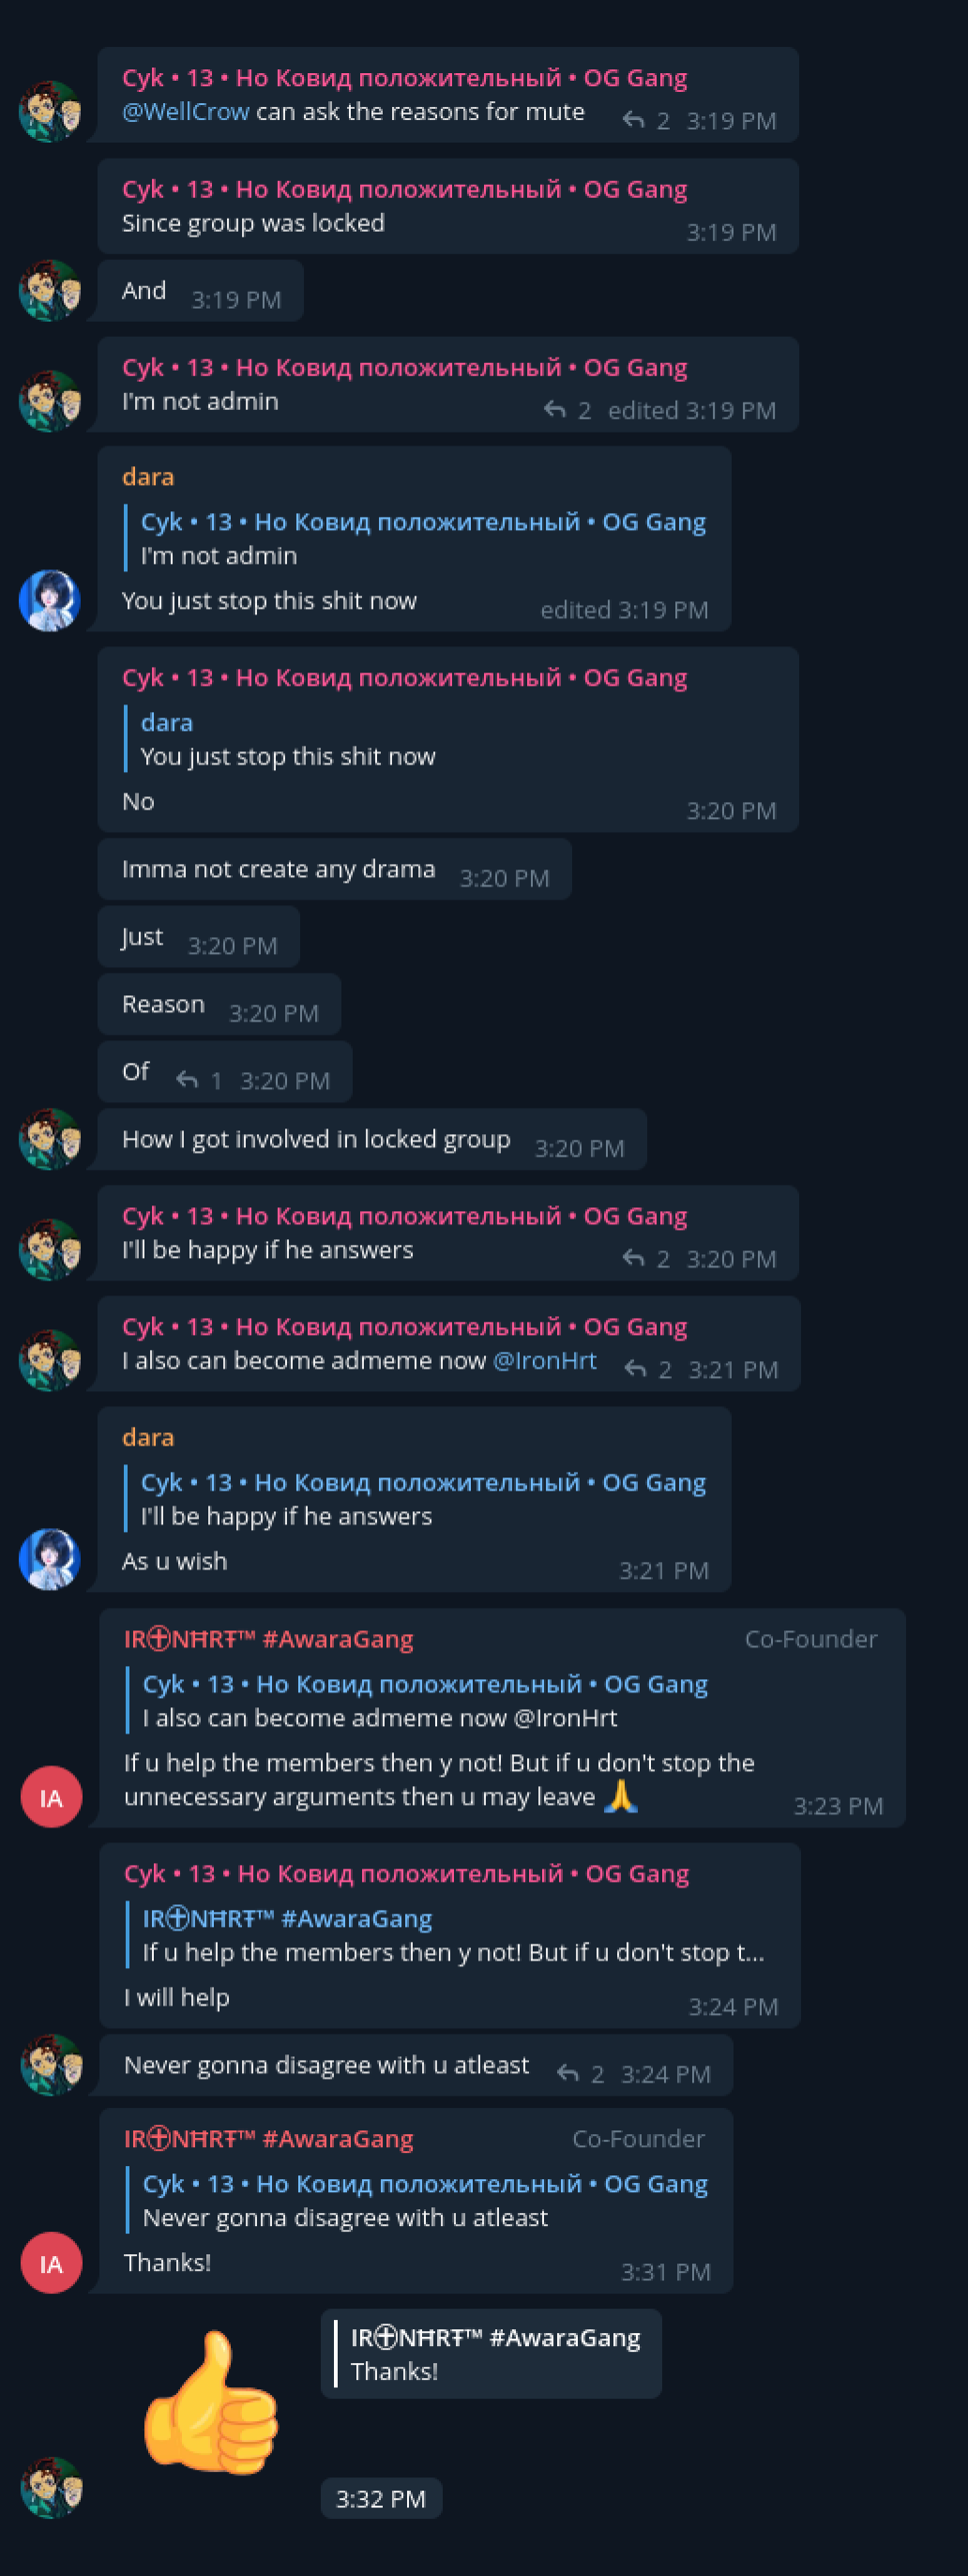
Task: Open dara's avatar next to "As u wish"
Action: click(x=50, y=1559)
